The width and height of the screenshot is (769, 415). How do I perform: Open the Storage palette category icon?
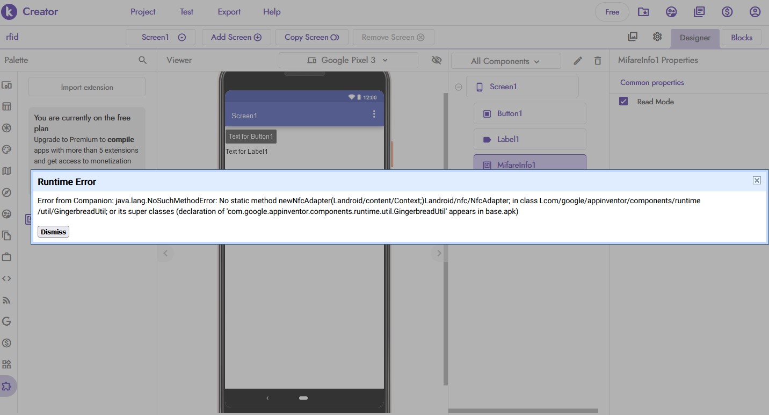(7, 235)
